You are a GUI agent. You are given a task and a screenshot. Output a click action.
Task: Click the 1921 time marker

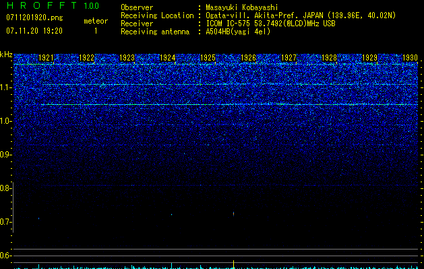click(x=47, y=58)
